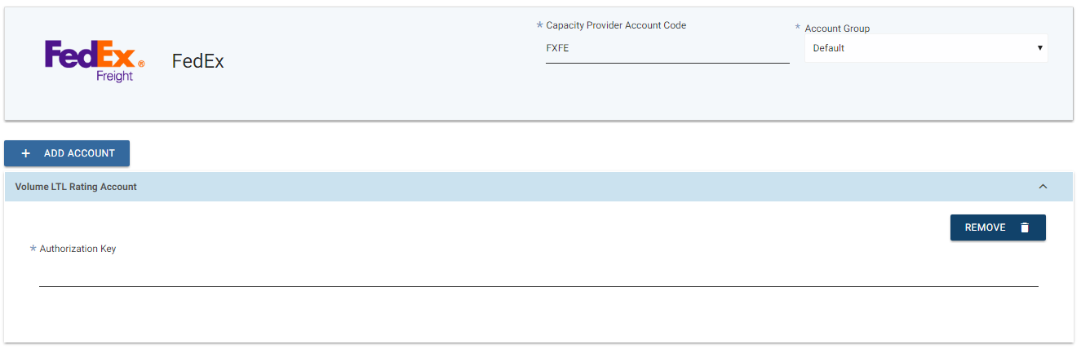The image size is (1081, 349).
Task: Click the plus icon on Add Account
Action: [x=26, y=153]
